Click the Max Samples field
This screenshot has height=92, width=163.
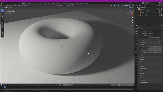[155, 49]
